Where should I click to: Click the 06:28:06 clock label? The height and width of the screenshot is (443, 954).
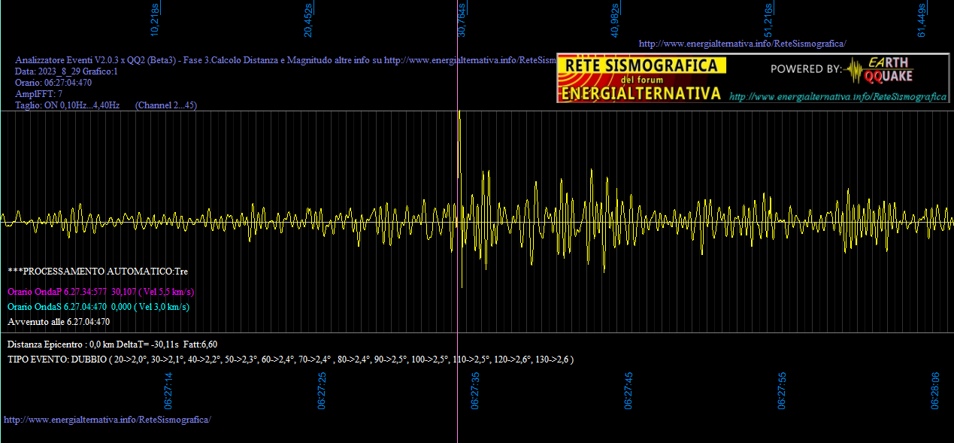tap(935, 390)
